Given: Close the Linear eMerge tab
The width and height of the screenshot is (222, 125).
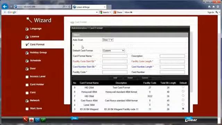Looking at the screenshot, I should point(105,7).
